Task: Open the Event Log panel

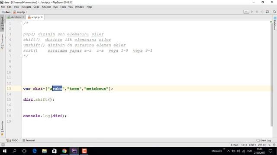Action: point(264,140)
